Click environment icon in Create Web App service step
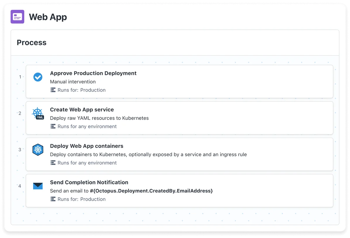The height and width of the screenshot is (238, 350). pyautogui.click(x=53, y=126)
